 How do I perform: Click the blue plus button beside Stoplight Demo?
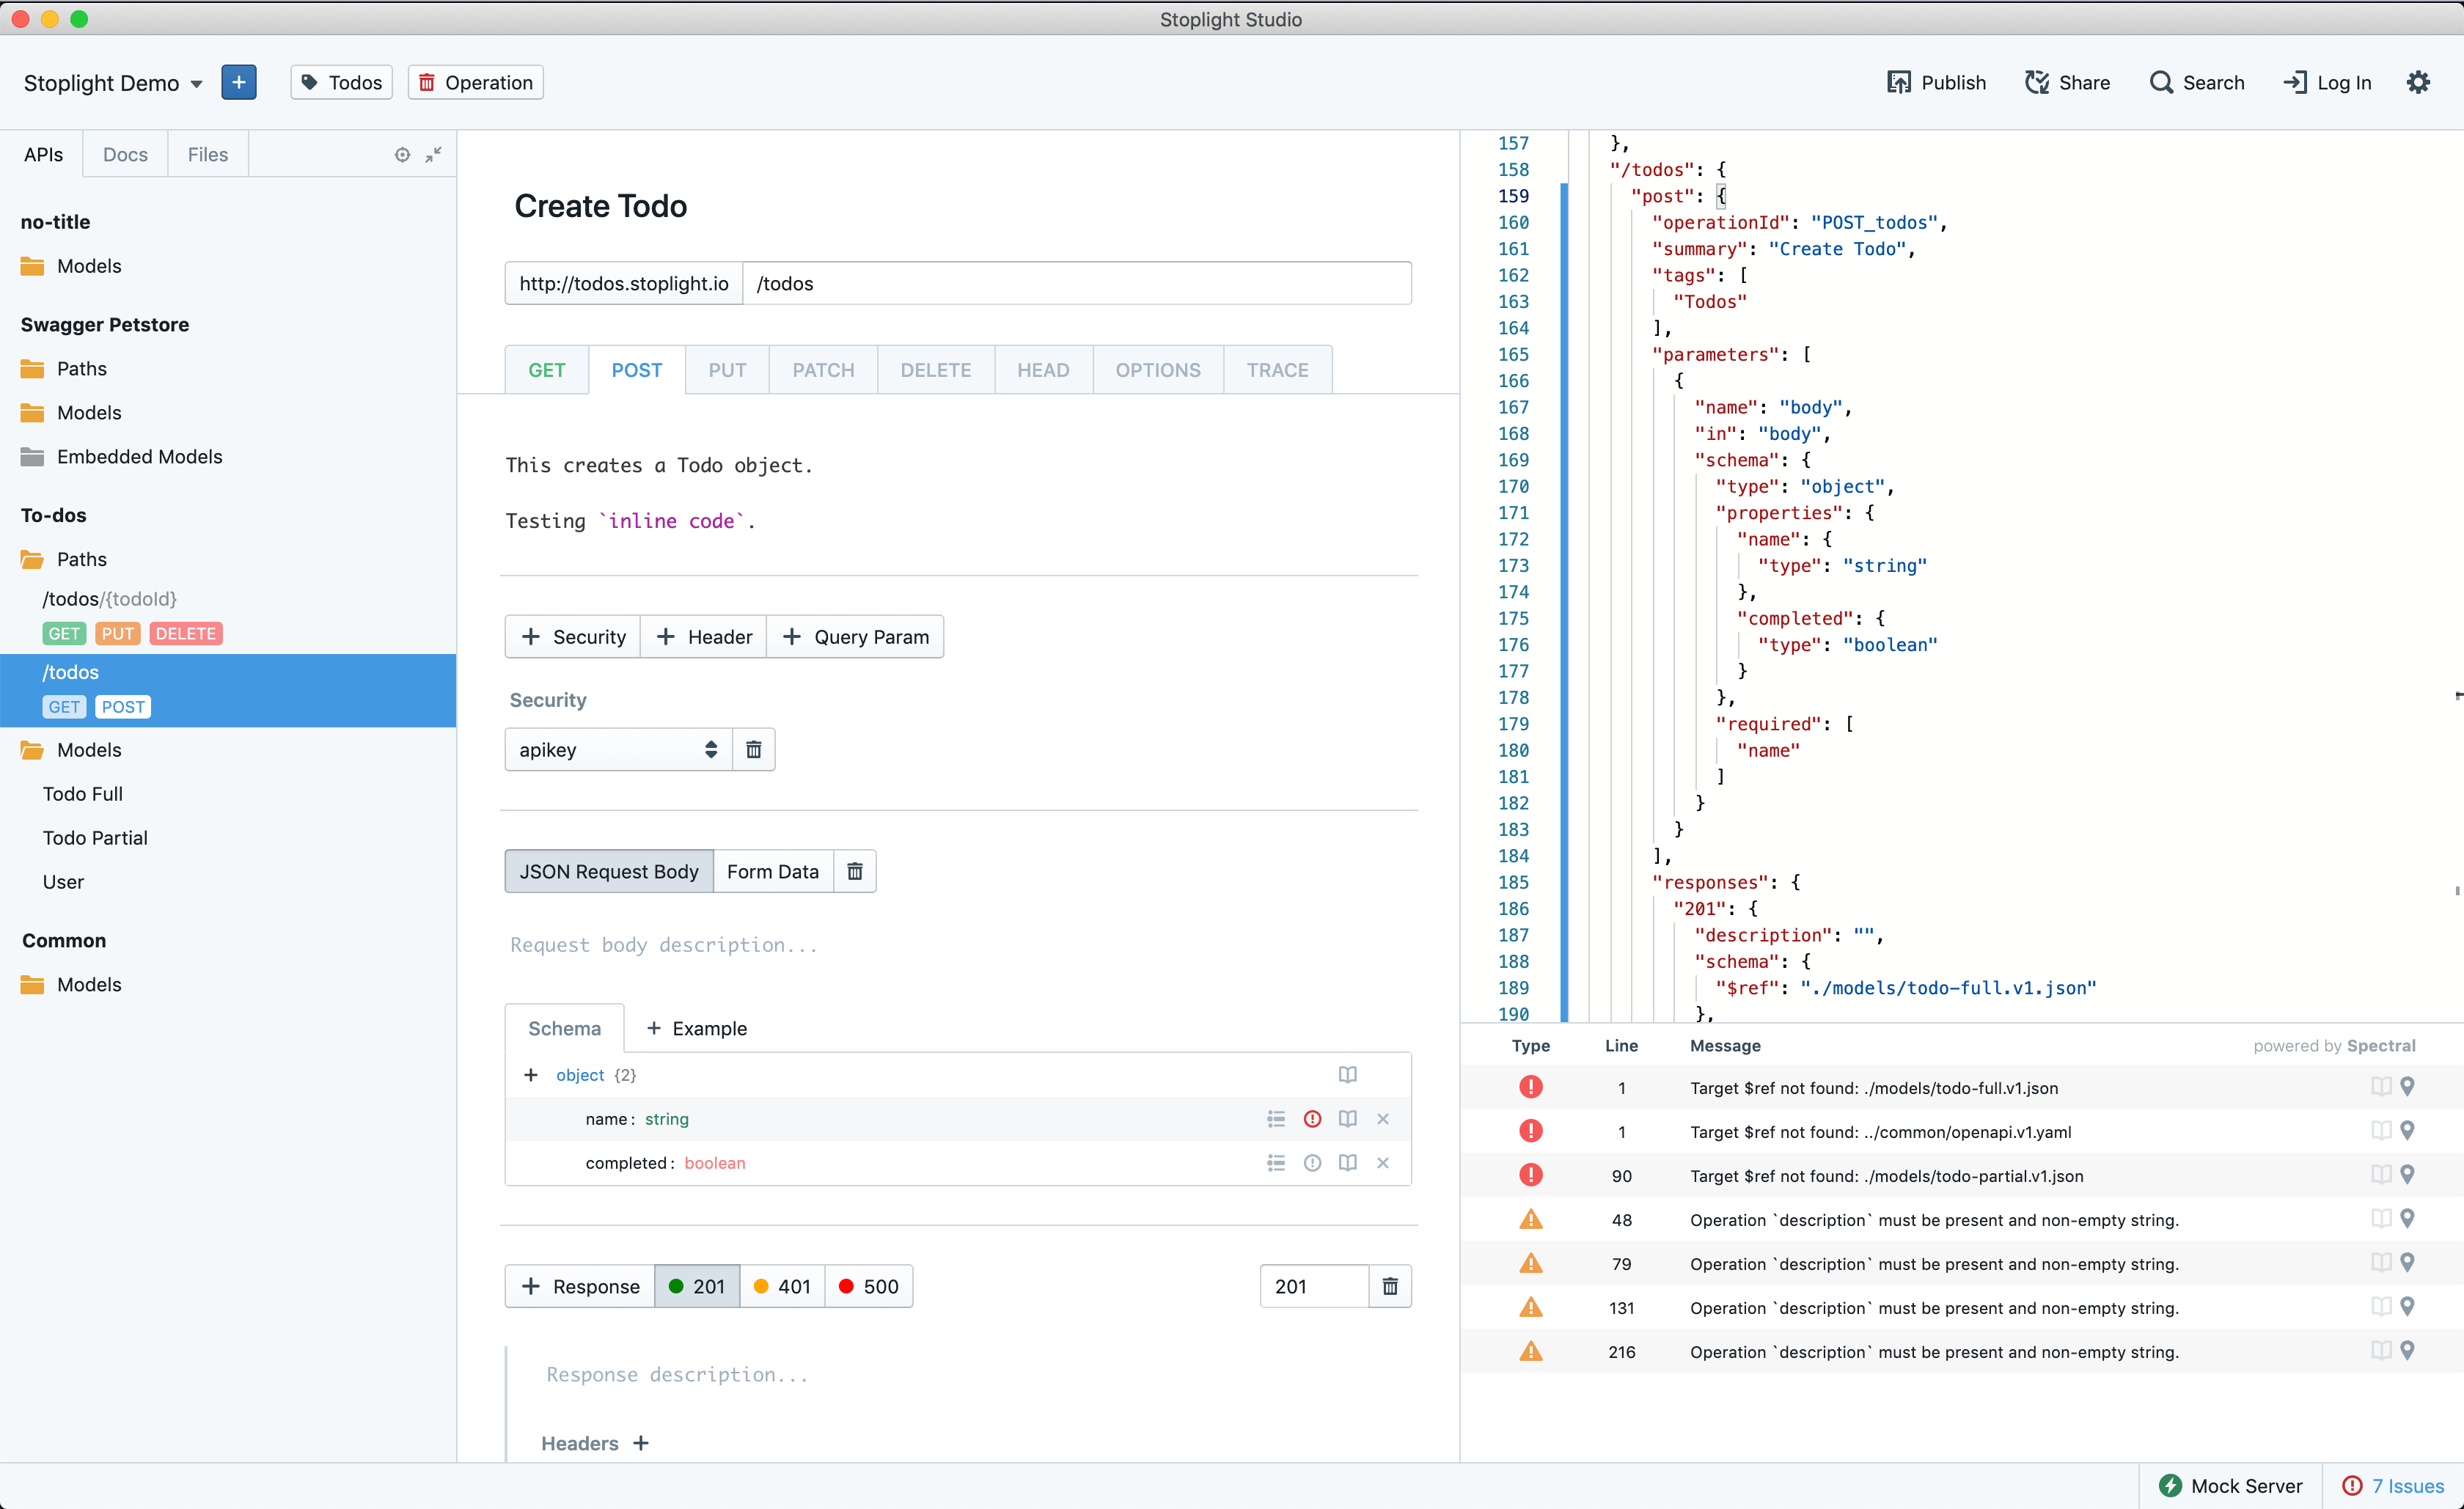point(239,82)
